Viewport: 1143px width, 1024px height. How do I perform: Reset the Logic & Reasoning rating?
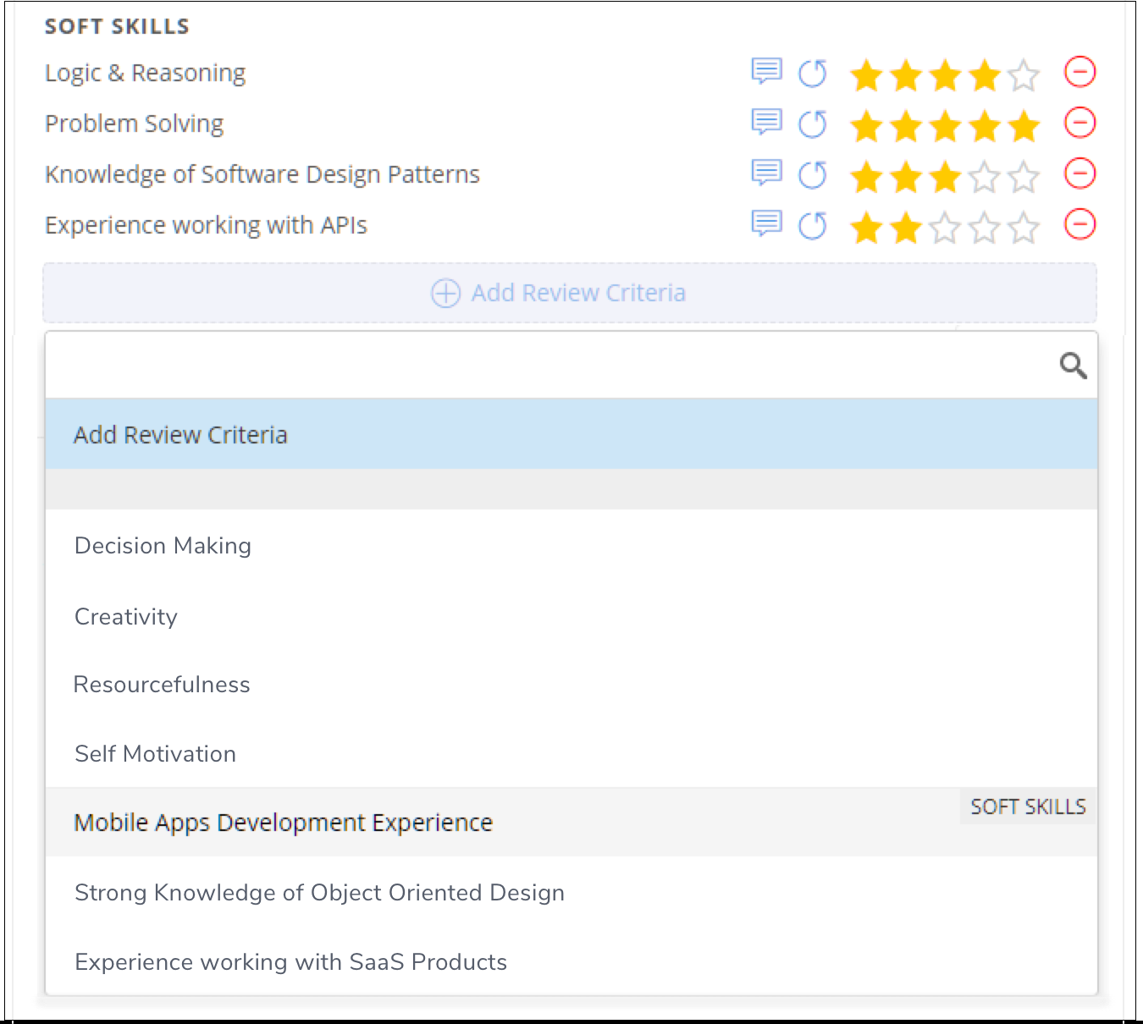(x=813, y=74)
